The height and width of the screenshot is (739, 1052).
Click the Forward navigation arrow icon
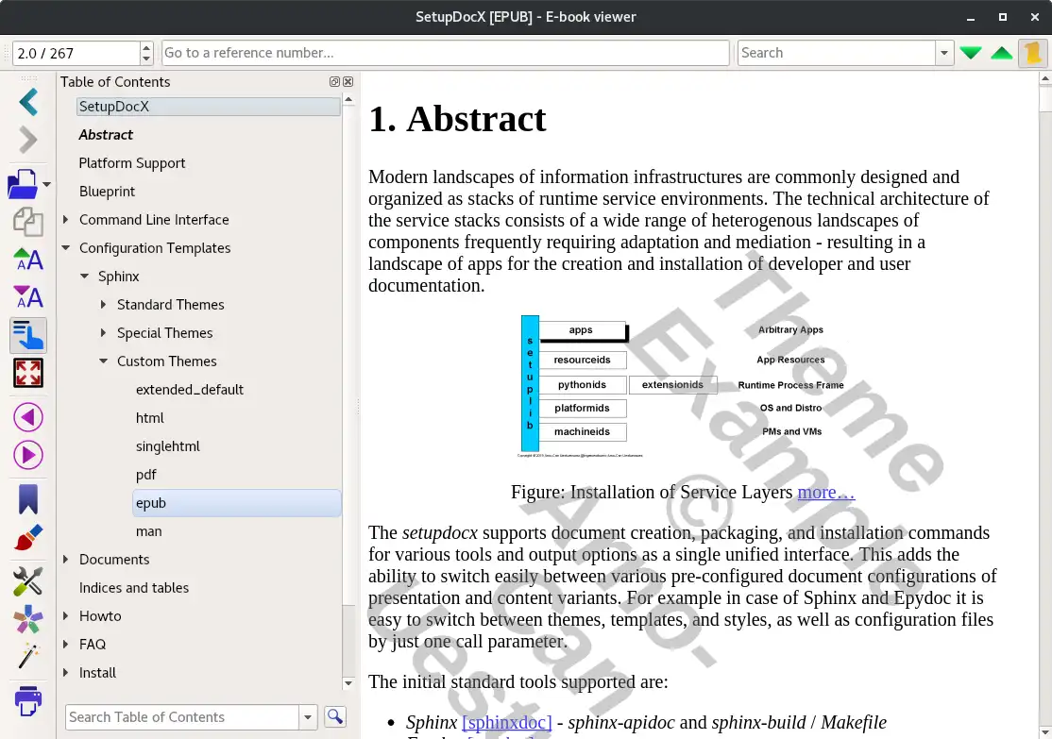click(28, 140)
